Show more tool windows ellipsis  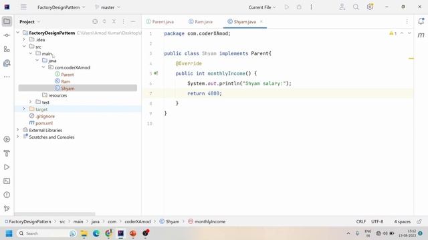7,77
